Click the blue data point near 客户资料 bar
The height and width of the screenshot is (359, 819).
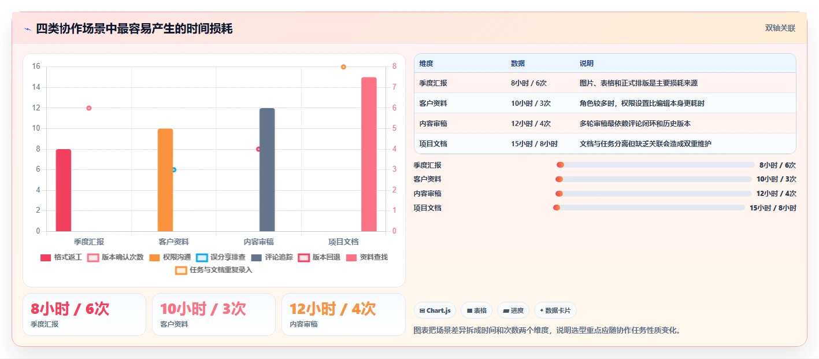click(x=174, y=170)
